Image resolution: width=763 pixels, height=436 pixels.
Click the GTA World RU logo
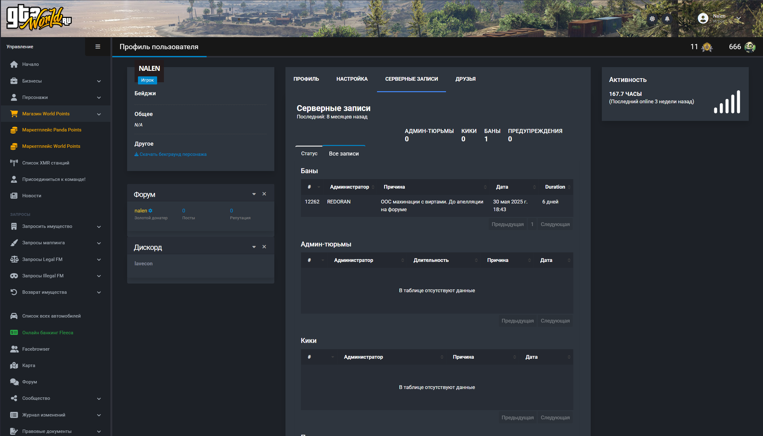point(39,18)
